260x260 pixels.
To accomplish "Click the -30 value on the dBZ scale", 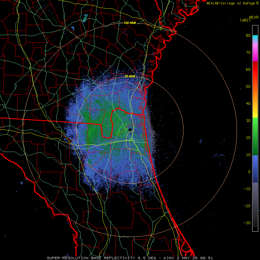I will click(247, 223).
